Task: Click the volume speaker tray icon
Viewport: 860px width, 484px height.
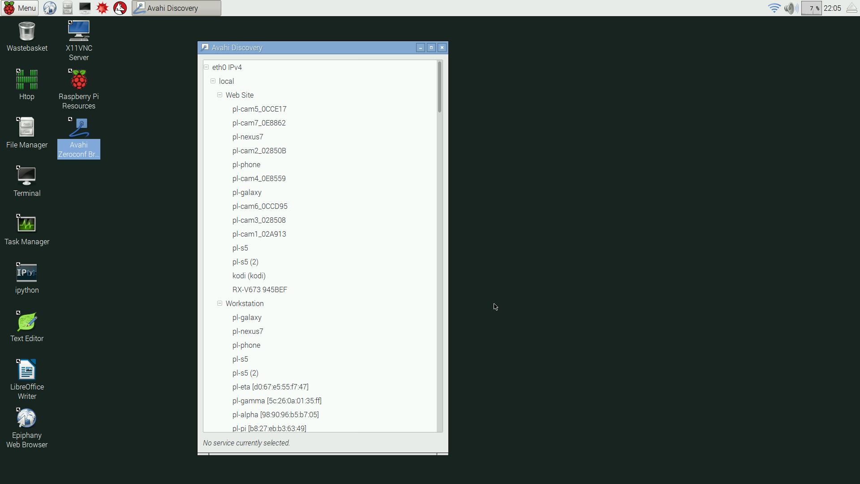Action: point(791,8)
